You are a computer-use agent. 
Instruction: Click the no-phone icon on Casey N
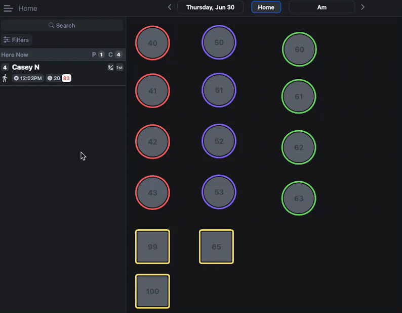110,68
